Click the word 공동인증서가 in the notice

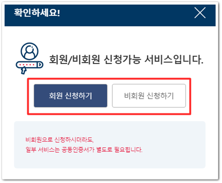pyautogui.click(x=78, y=150)
